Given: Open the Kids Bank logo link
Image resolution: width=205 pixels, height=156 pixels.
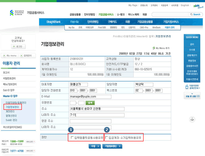Looking at the screenshot, I should tap(198, 6).
